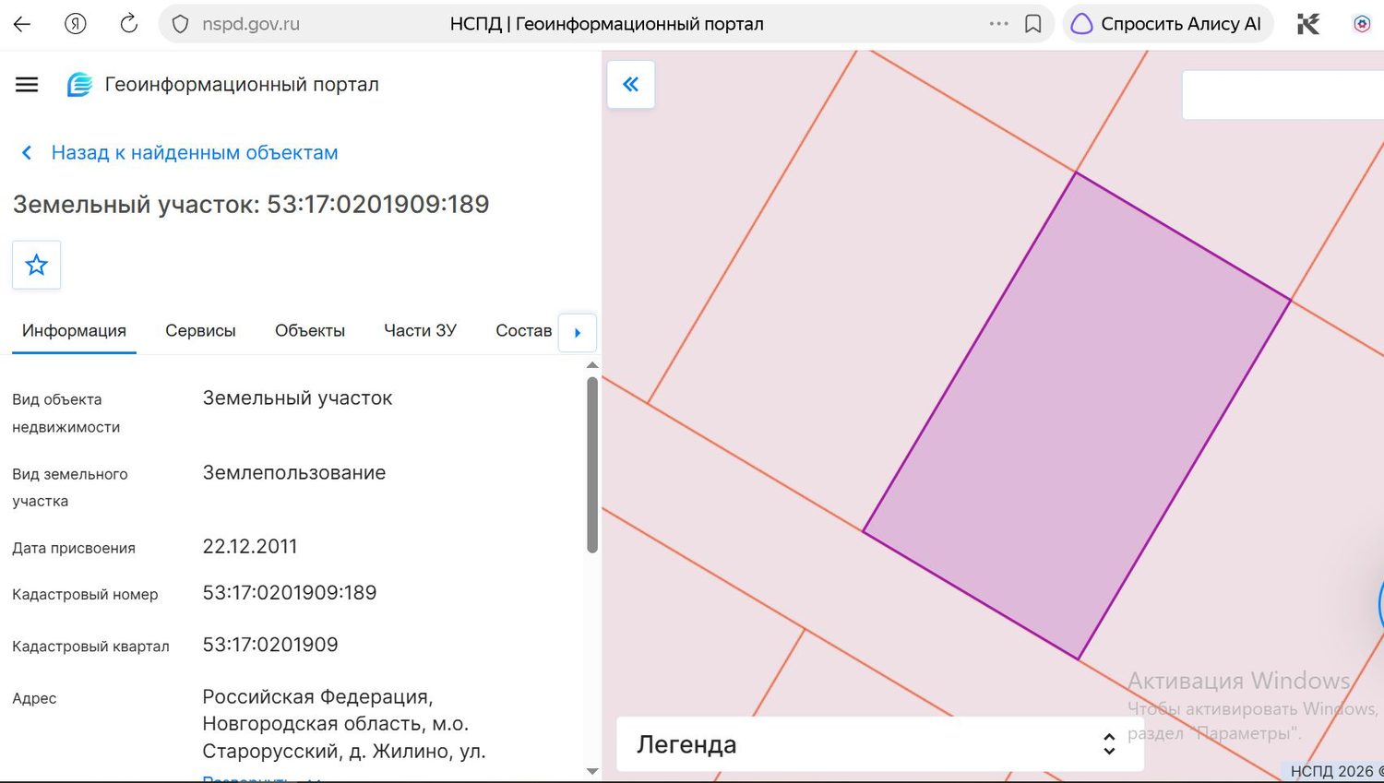Bookmark this page

1033,24
